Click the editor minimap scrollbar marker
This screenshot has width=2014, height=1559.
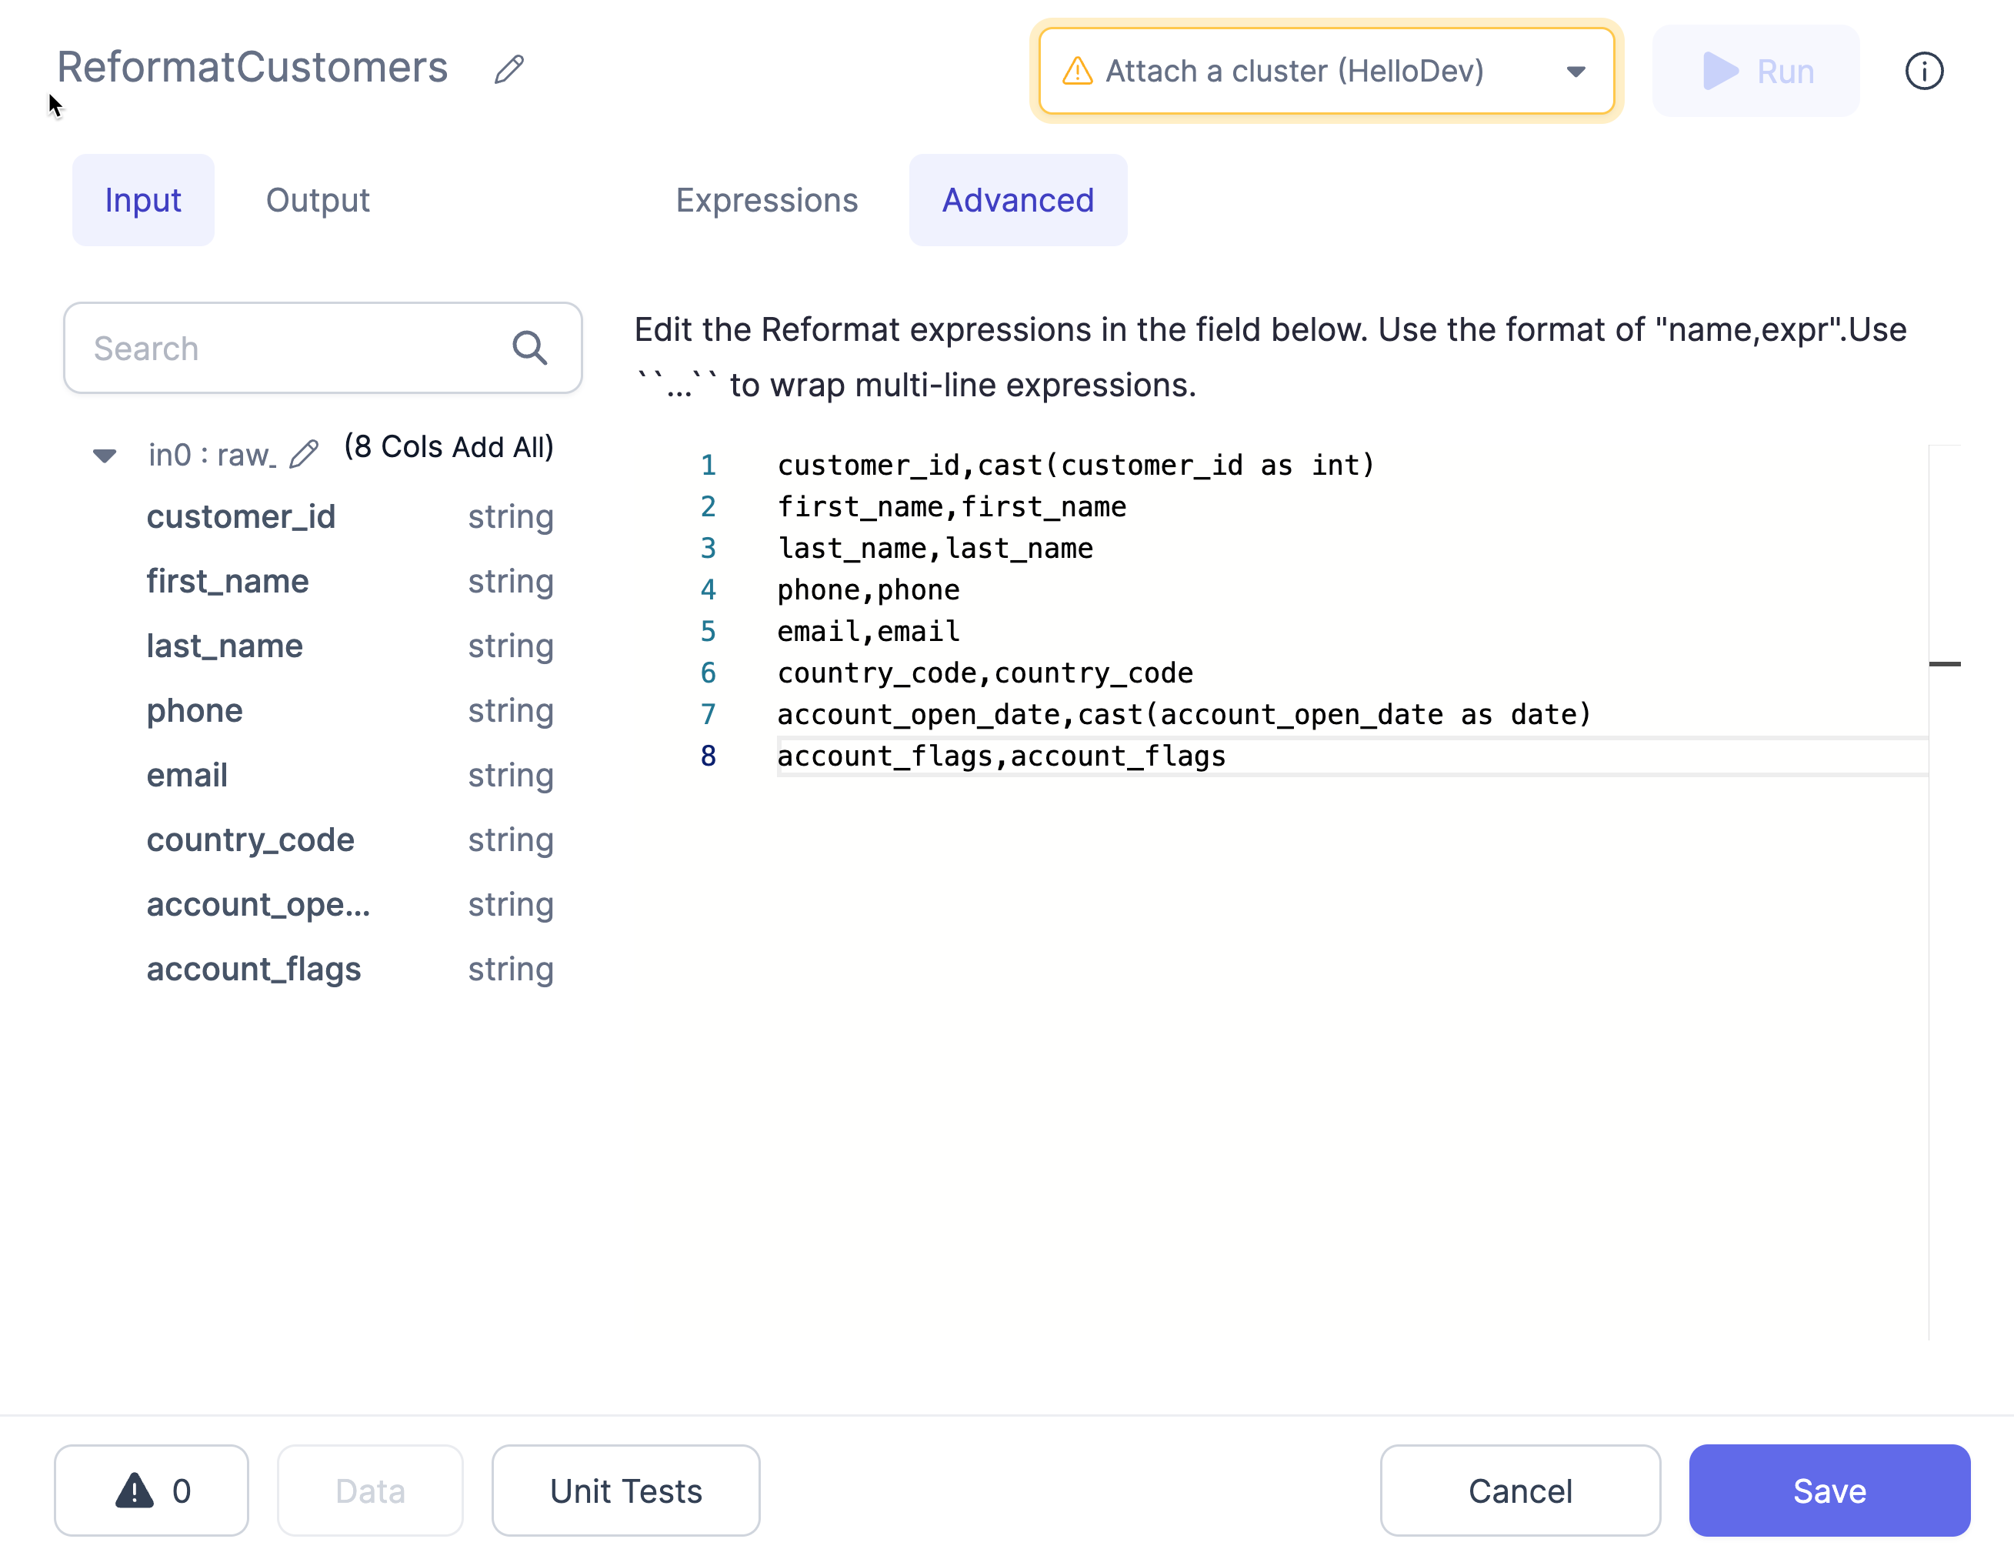click(1944, 663)
